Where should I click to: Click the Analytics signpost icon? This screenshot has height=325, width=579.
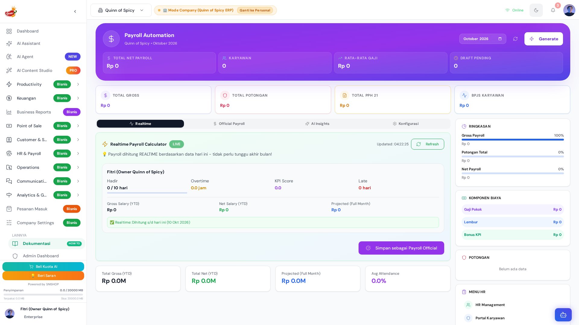tap(9, 195)
